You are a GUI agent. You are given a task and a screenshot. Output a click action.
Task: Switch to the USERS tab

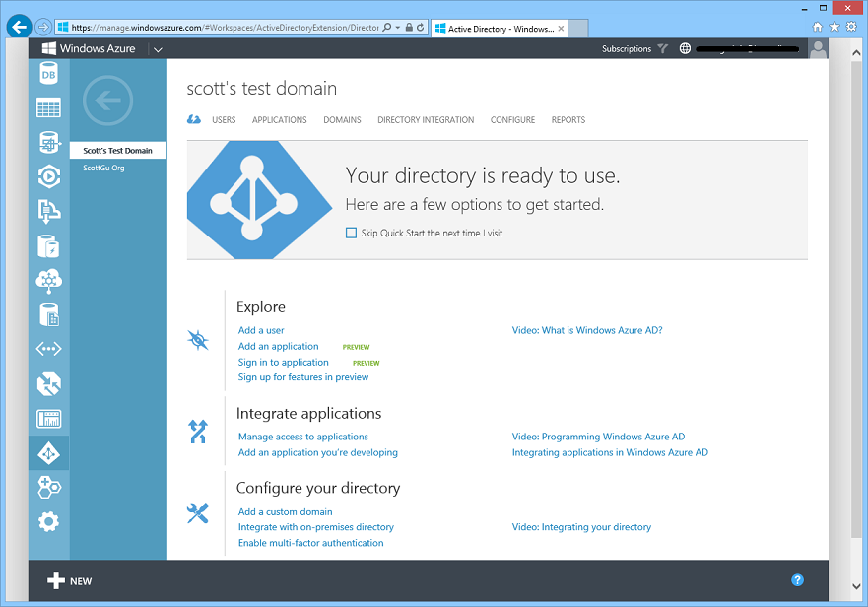[x=224, y=119]
